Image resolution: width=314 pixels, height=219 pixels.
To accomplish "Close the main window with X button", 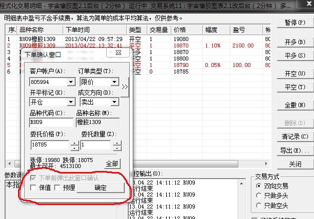I will (x=308, y=3).
